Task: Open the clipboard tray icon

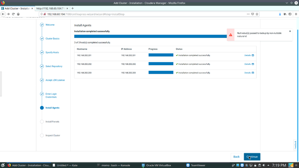Action: point(259,165)
